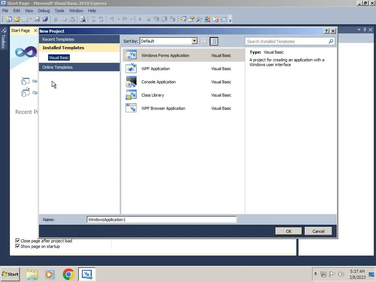The width and height of the screenshot is (376, 282).
Task: Open the File menu
Action: click(5, 11)
